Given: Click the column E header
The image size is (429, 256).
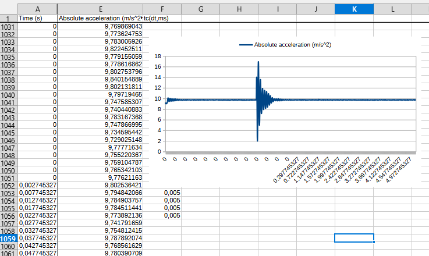Looking at the screenshot, I should [x=100, y=9].
